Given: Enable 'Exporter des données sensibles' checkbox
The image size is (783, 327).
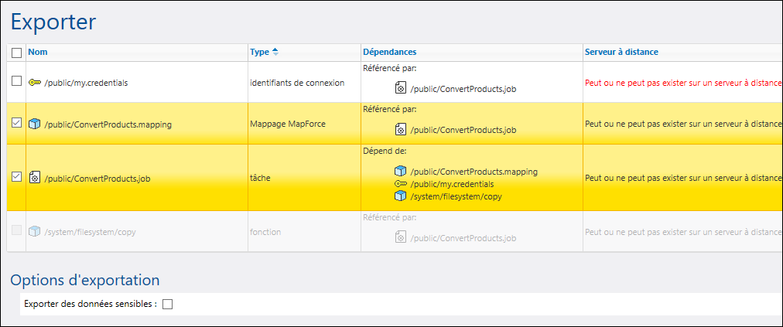Looking at the screenshot, I should coord(168,304).
